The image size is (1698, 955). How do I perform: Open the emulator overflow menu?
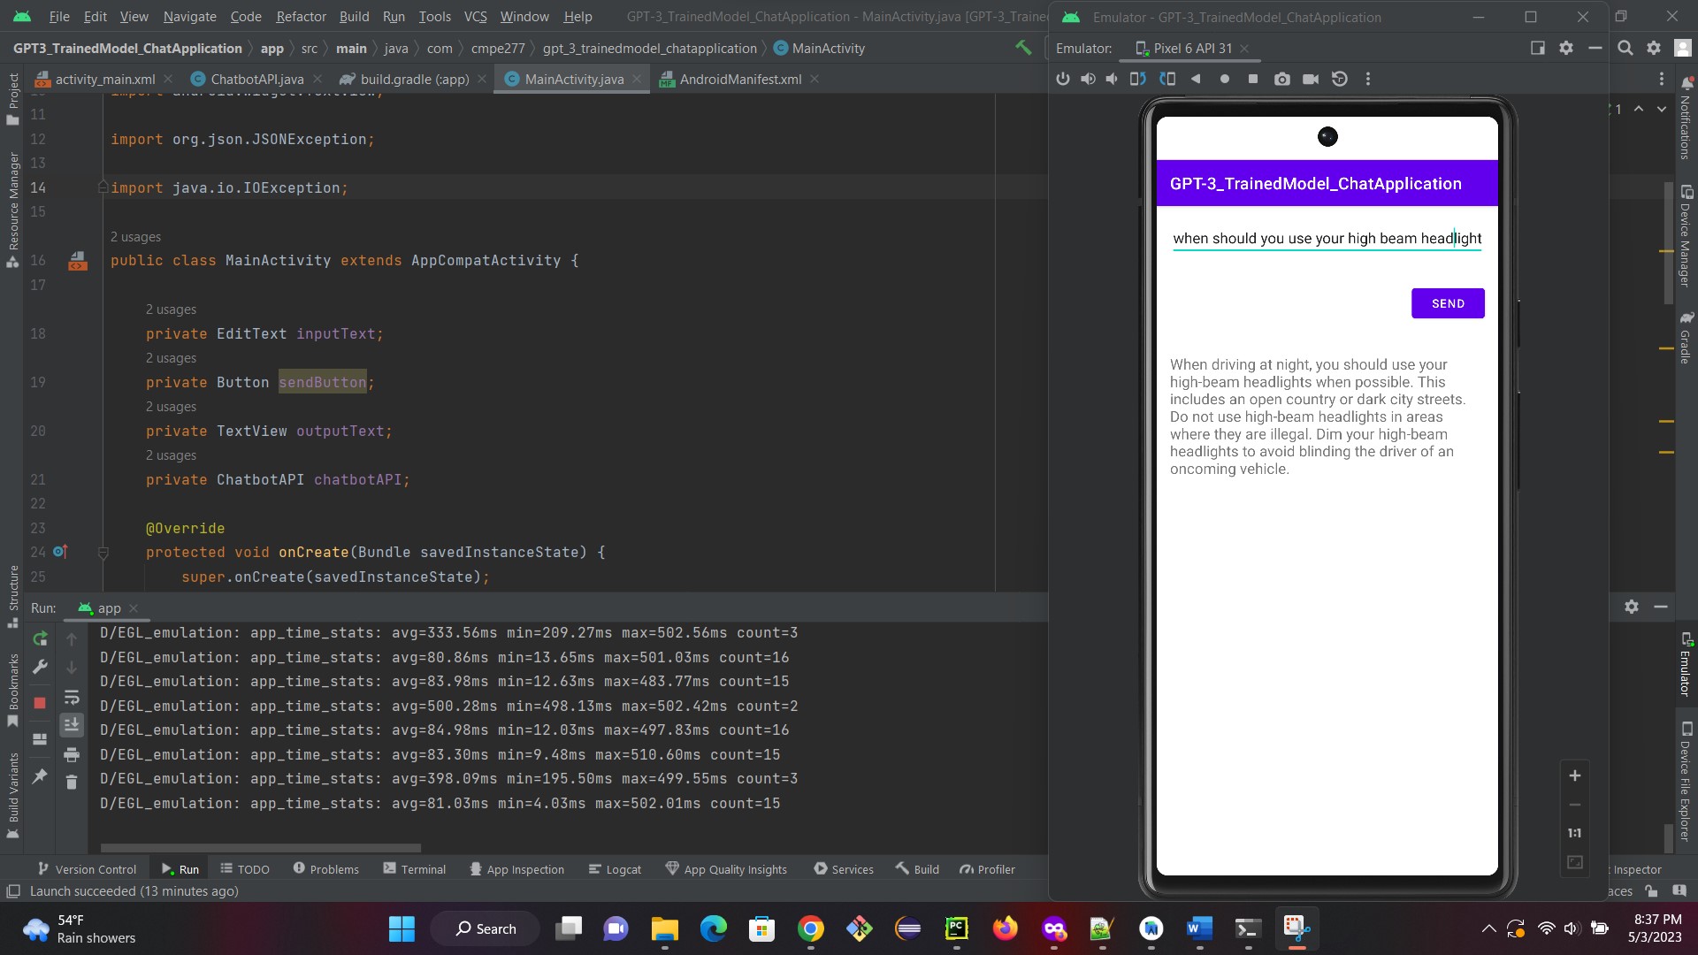[1367, 79]
